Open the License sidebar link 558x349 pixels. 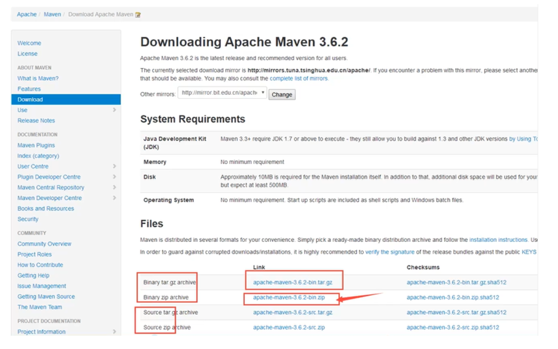pos(27,54)
